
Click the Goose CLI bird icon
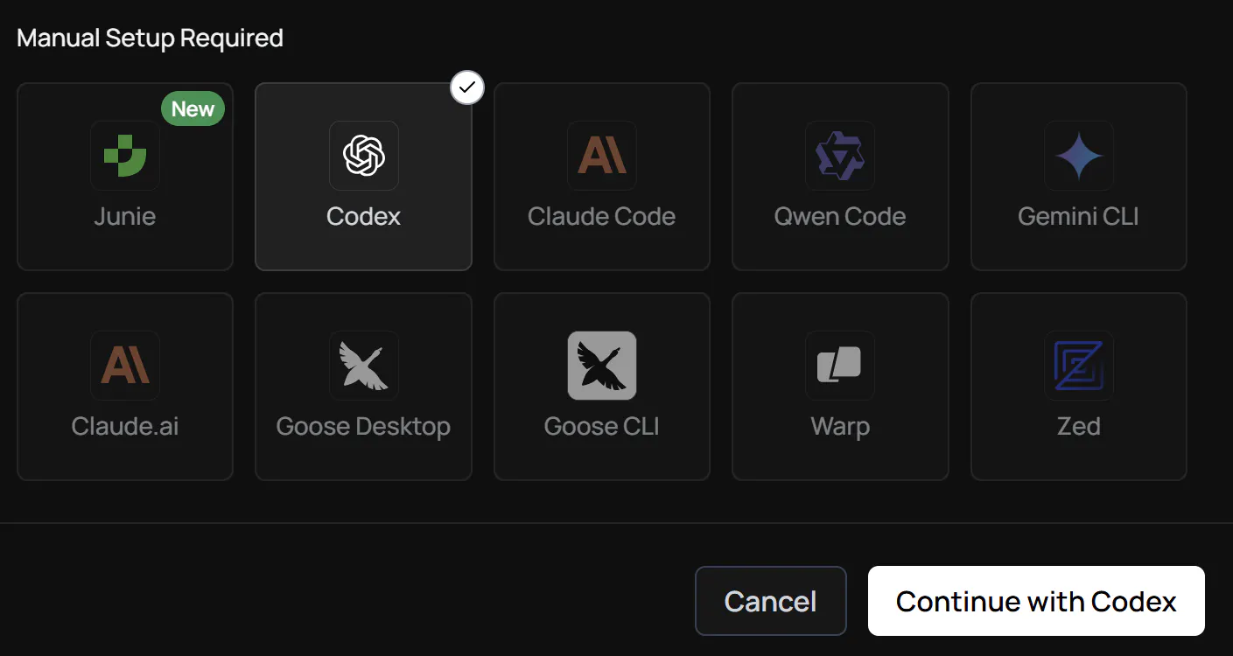(x=602, y=366)
